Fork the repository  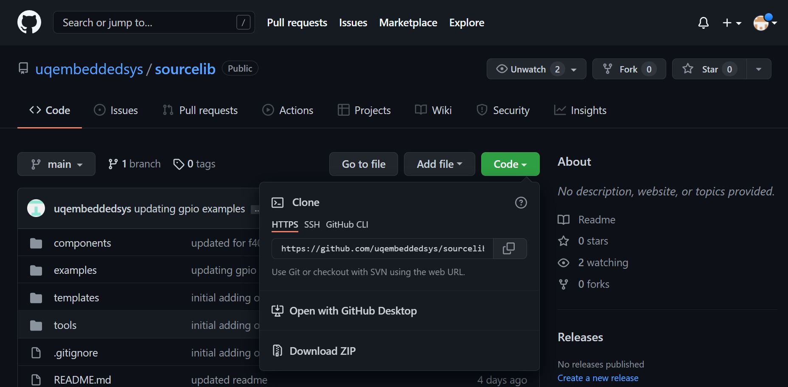point(629,69)
